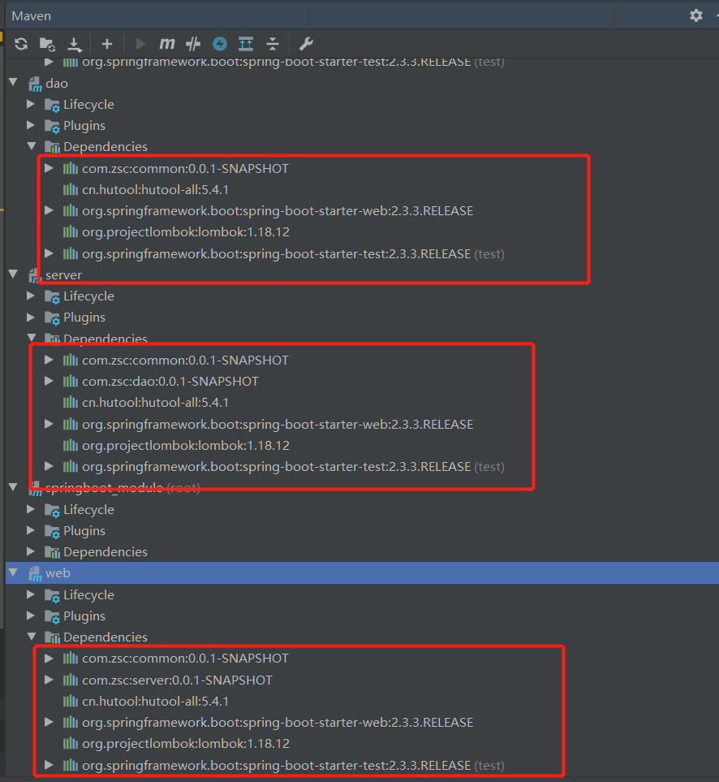Generate sources and update folders icon

pos(47,44)
